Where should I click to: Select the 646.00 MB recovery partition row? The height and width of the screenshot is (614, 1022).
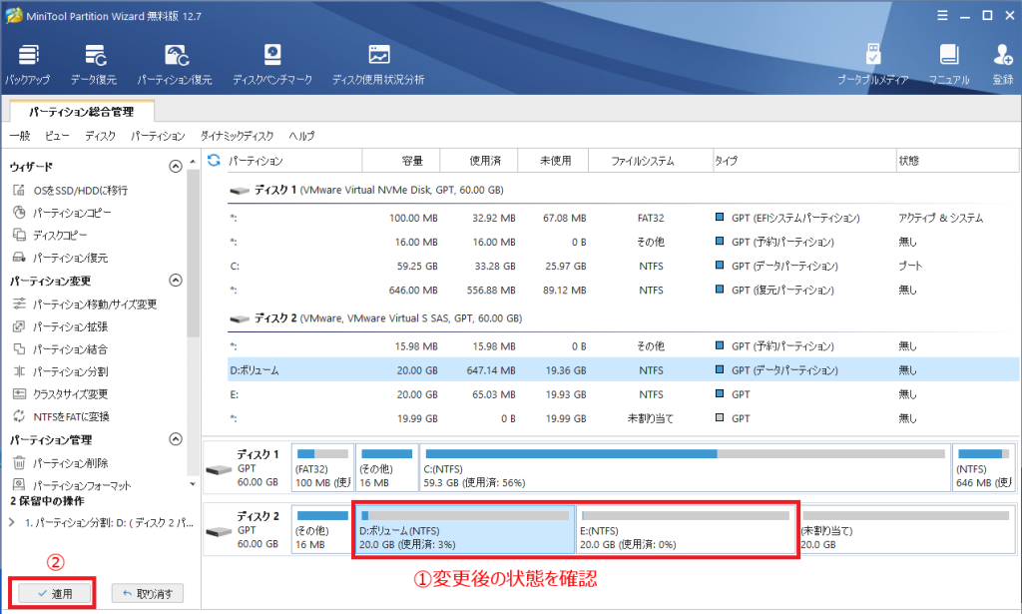pyautogui.click(x=623, y=291)
